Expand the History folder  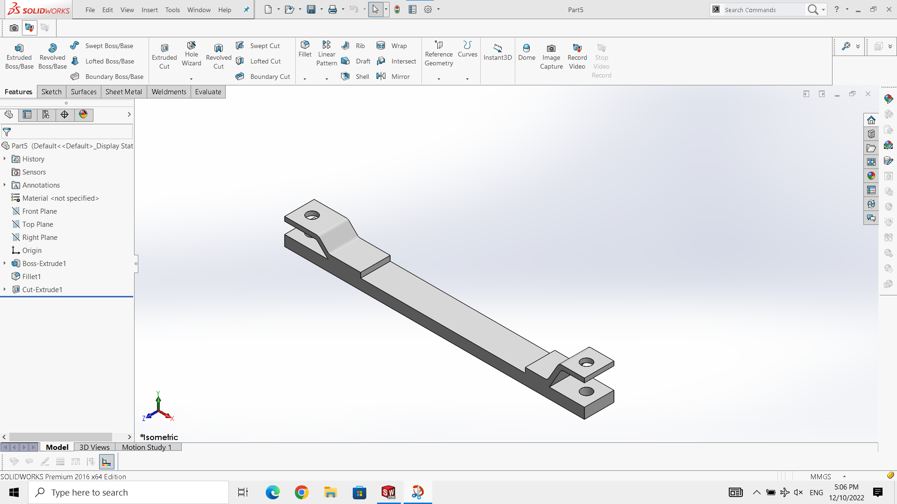click(5, 159)
